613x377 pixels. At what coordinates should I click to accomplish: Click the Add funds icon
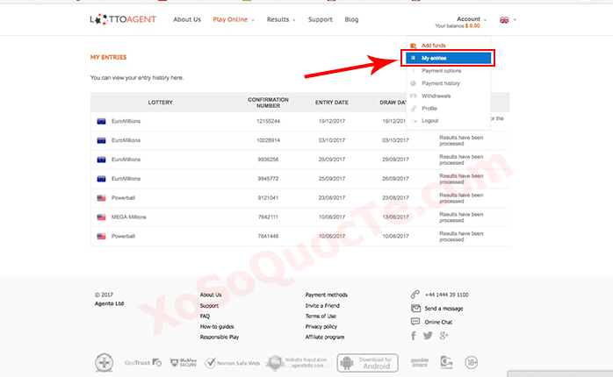[x=414, y=46]
